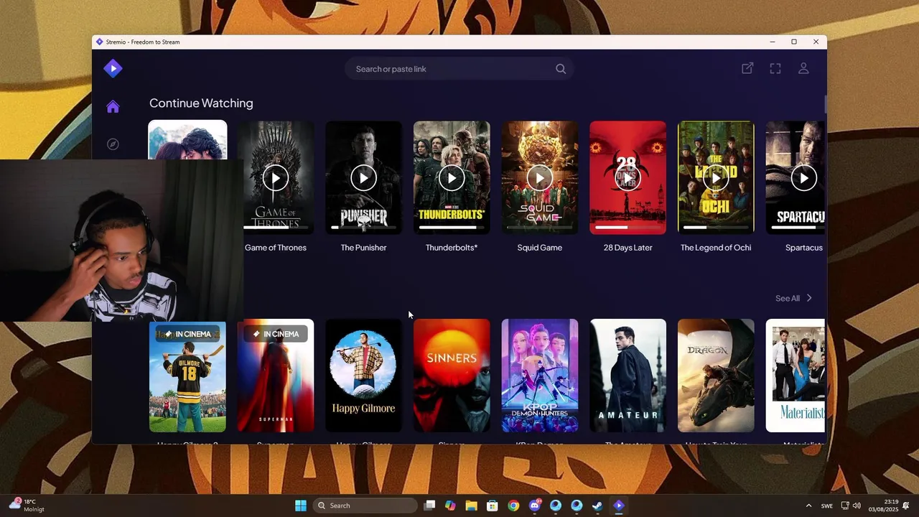Open the notification bell icon
The height and width of the screenshot is (517, 919).
(907, 506)
